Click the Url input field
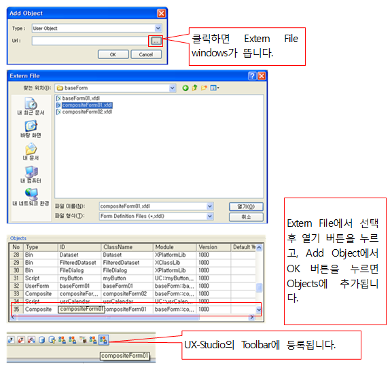 click(90, 41)
